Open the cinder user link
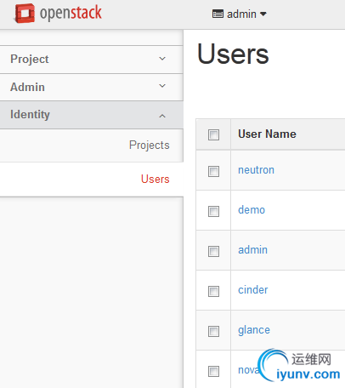Viewport: 345px width, 388px height. click(253, 290)
